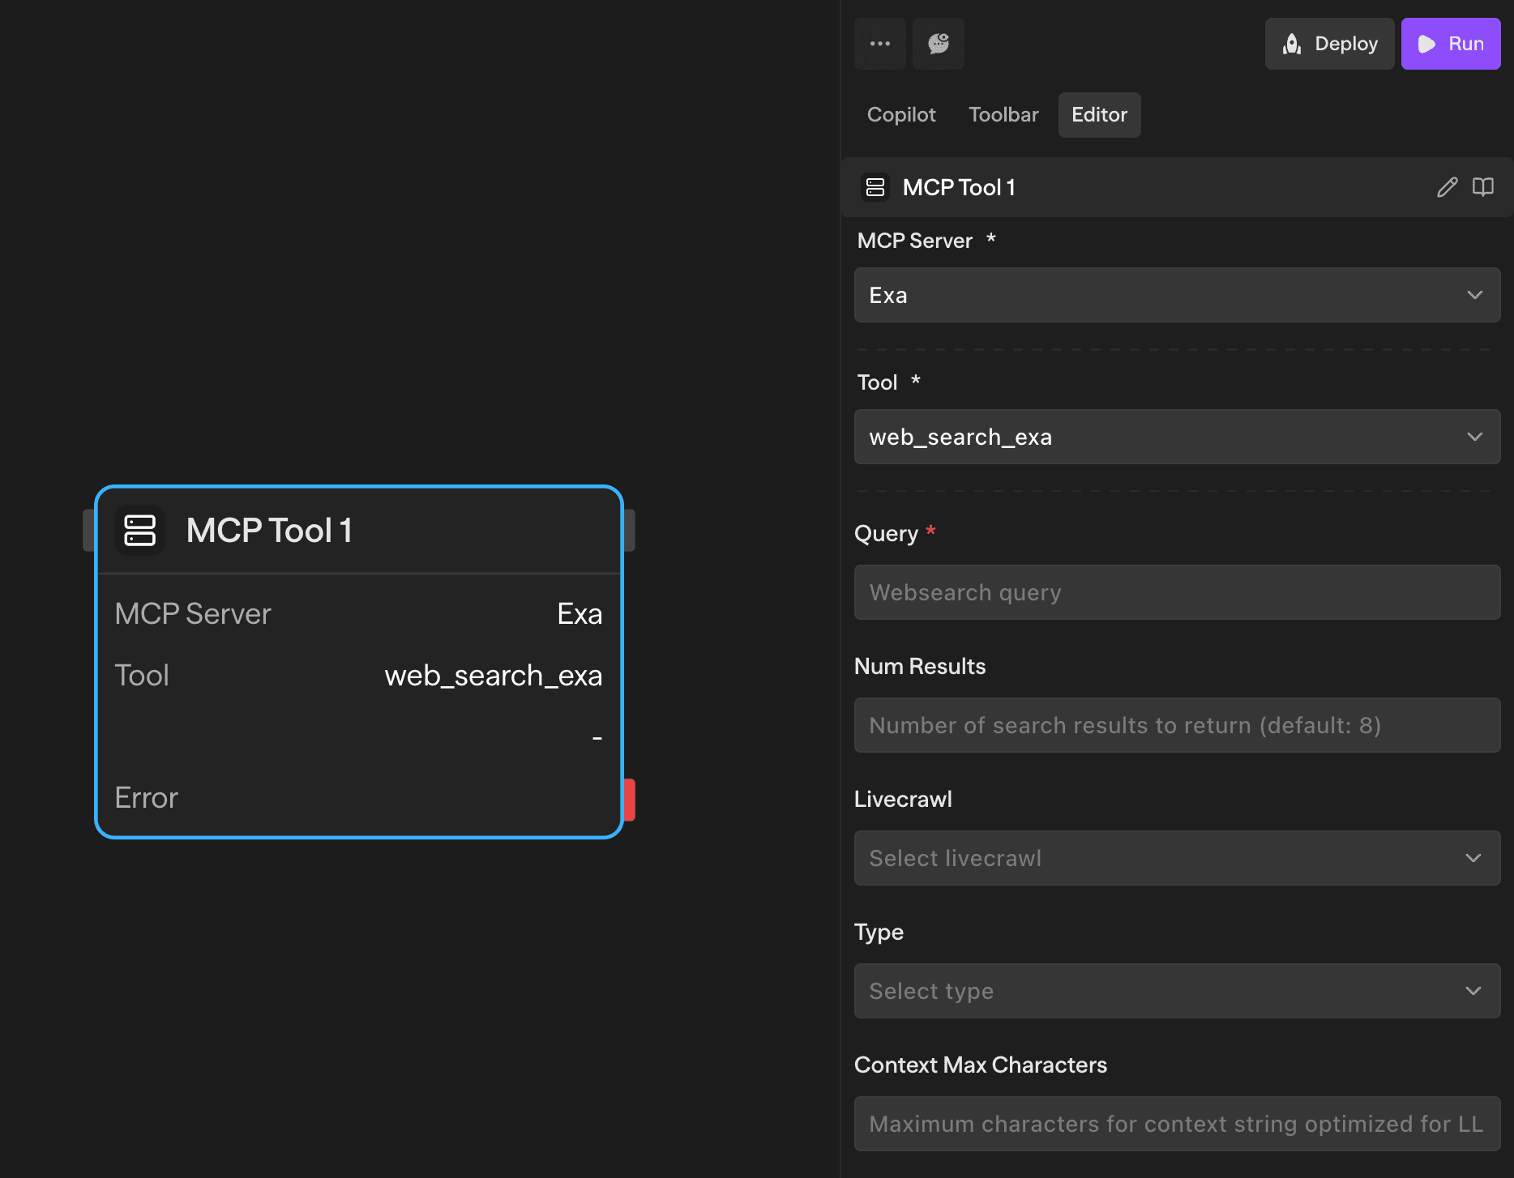Click the Num Results input field
Viewport: 1514px width, 1178px height.
click(1177, 725)
